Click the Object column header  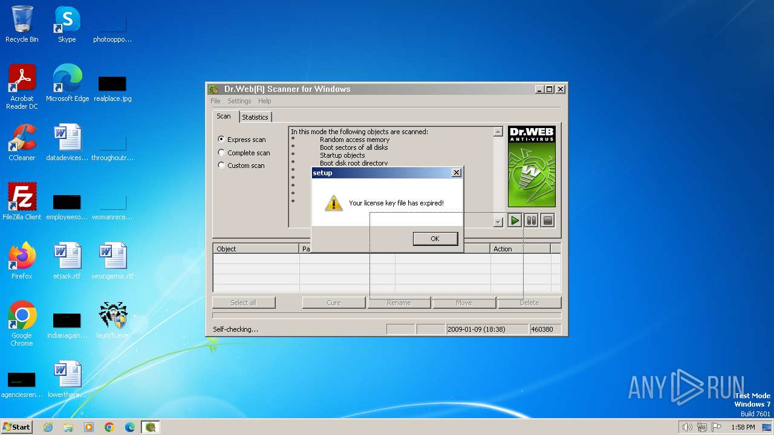pos(256,249)
